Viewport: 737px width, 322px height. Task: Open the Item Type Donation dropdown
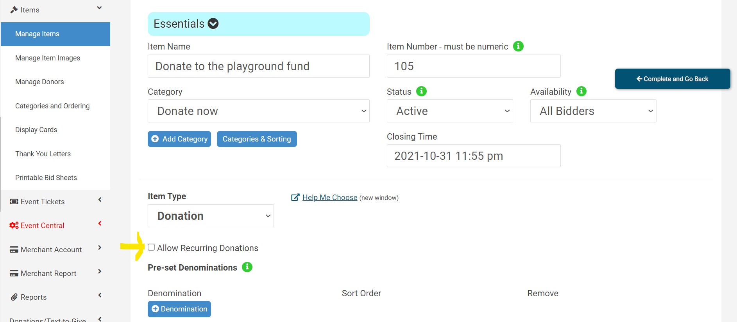pos(211,216)
